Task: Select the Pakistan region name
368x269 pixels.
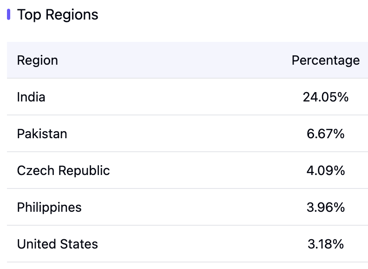Action: pos(42,134)
